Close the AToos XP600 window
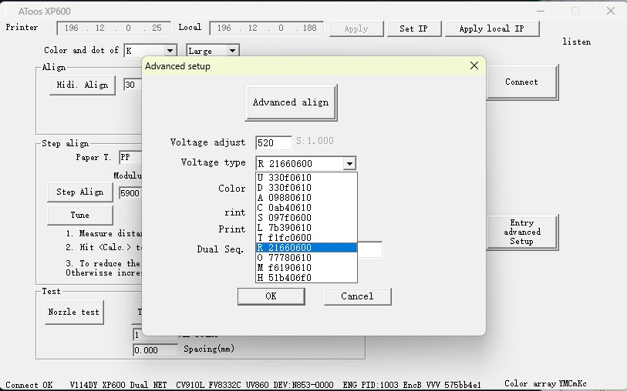 point(611,12)
